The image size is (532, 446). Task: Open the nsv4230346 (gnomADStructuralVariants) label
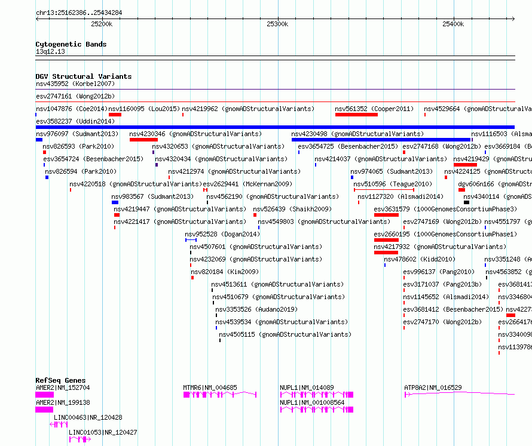[x=195, y=134]
